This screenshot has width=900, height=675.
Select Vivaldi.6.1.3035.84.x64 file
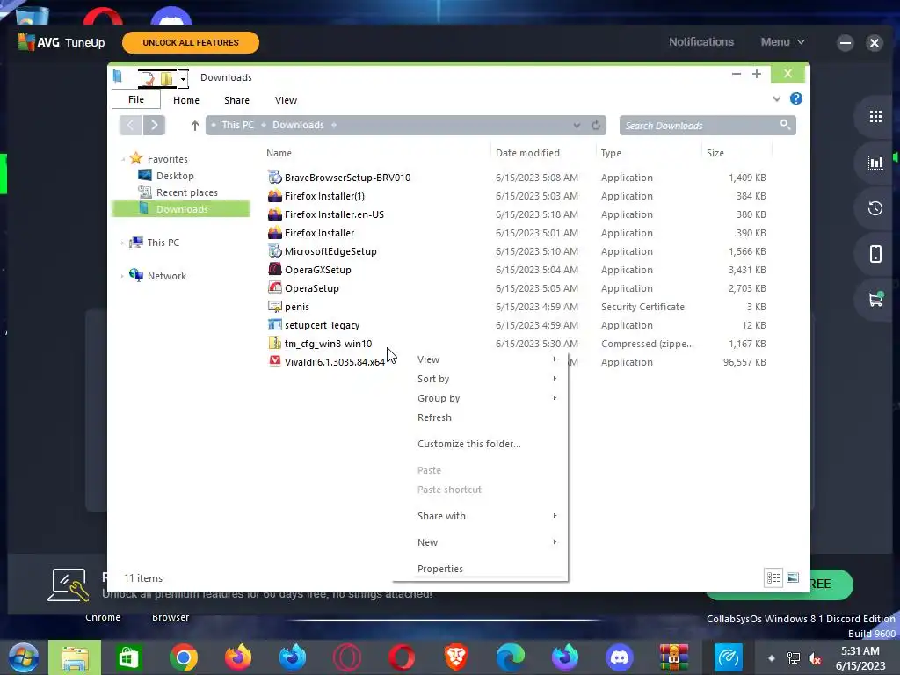[334, 361]
